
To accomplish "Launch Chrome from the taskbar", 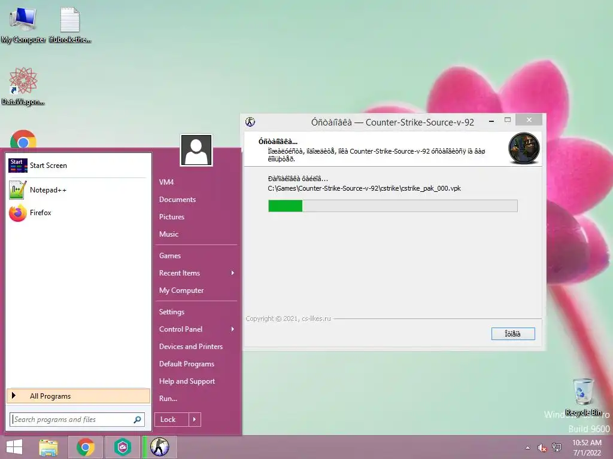I will [x=85, y=447].
